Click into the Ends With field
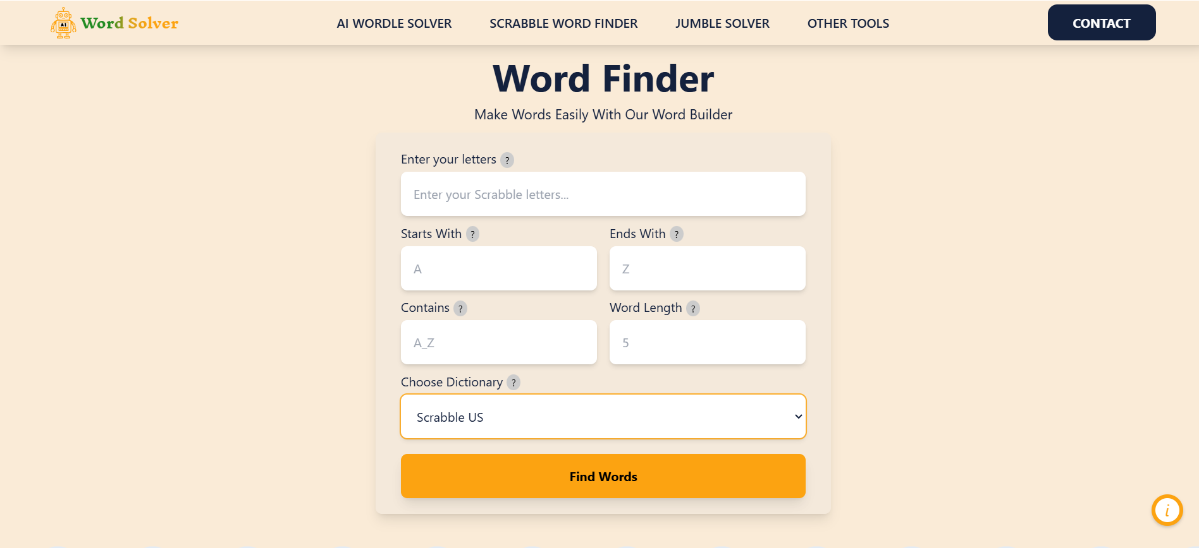Image resolution: width=1199 pixels, height=548 pixels. pyautogui.click(x=708, y=268)
